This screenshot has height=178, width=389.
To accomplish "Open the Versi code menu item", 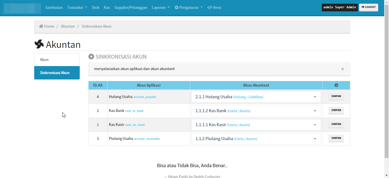I will (214, 7).
